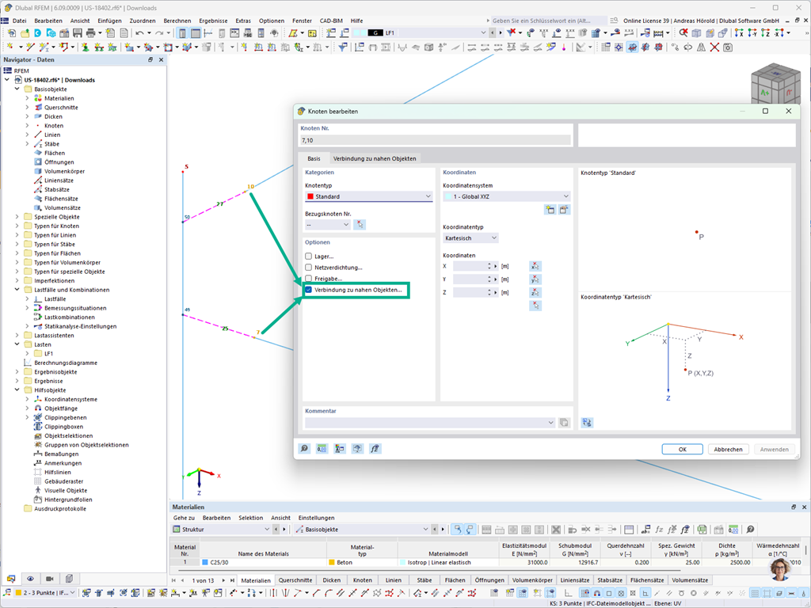This screenshot has height=608, width=811.
Task: Click the eye view icon in Navigator bottom
Action: tap(31, 579)
